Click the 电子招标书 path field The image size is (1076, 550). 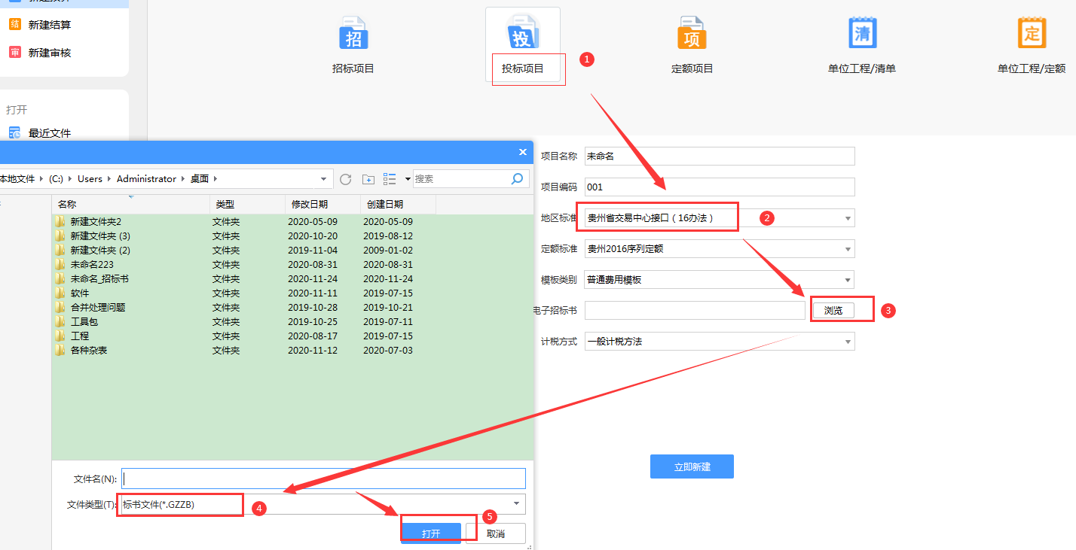click(x=695, y=310)
